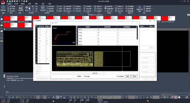Switch to the 视图 ribbon tab

(x=36, y=4)
